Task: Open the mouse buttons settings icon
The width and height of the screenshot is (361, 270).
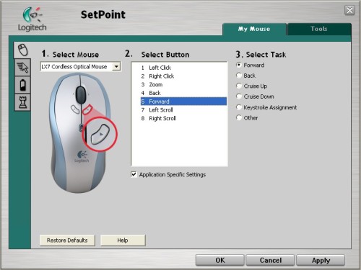Action: tap(22, 50)
